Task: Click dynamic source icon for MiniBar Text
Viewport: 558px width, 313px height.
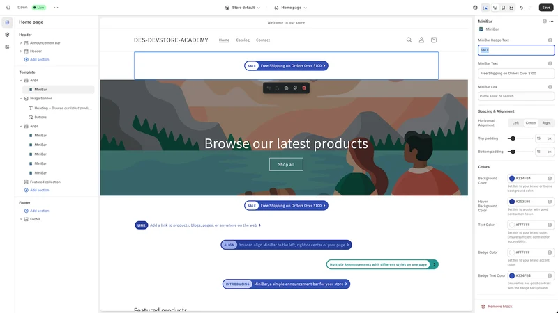Action: 550,63
